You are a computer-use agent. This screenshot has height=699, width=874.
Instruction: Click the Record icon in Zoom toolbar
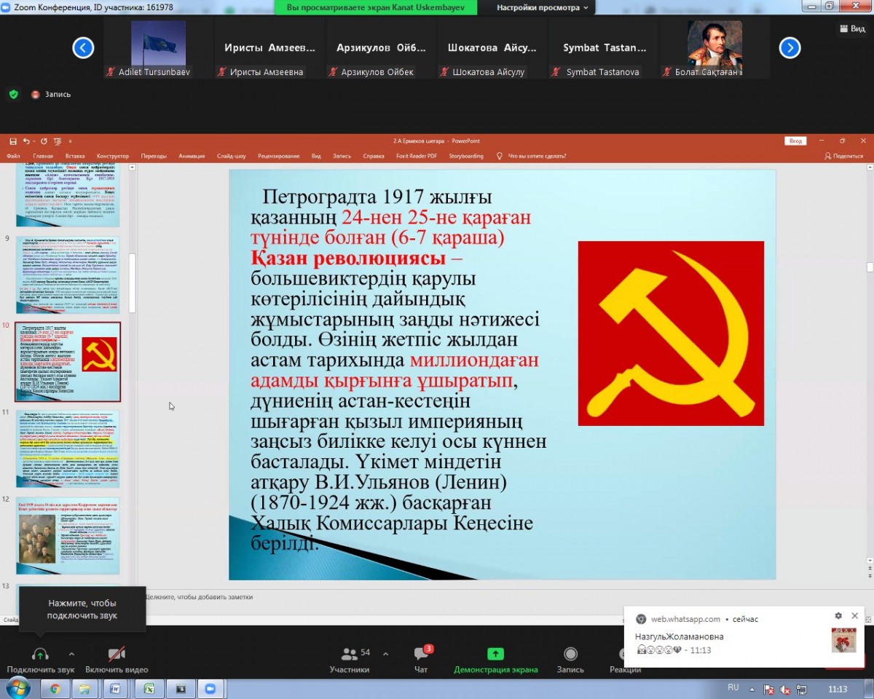click(x=570, y=655)
